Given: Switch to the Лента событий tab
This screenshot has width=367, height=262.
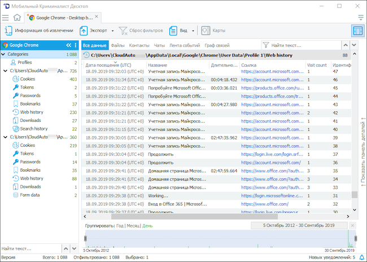Looking at the screenshot, I should tap(185, 45).
